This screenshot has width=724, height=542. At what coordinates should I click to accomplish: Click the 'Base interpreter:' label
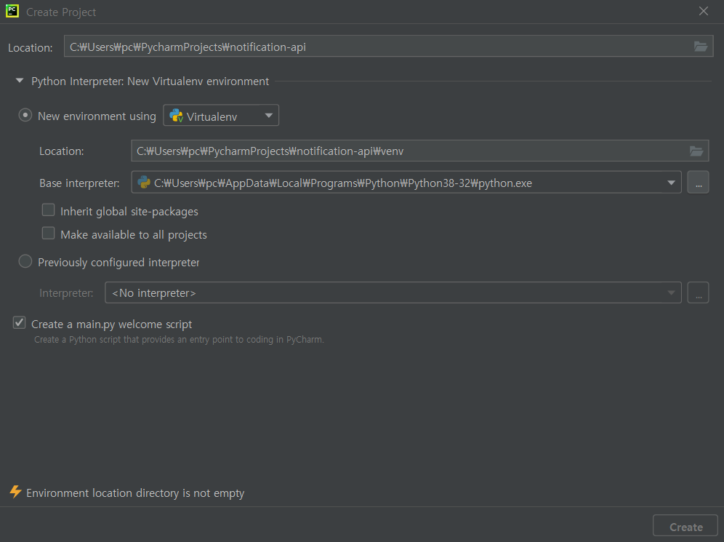coord(79,183)
